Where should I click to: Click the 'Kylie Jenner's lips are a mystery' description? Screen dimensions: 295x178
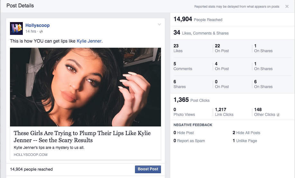point(49,148)
